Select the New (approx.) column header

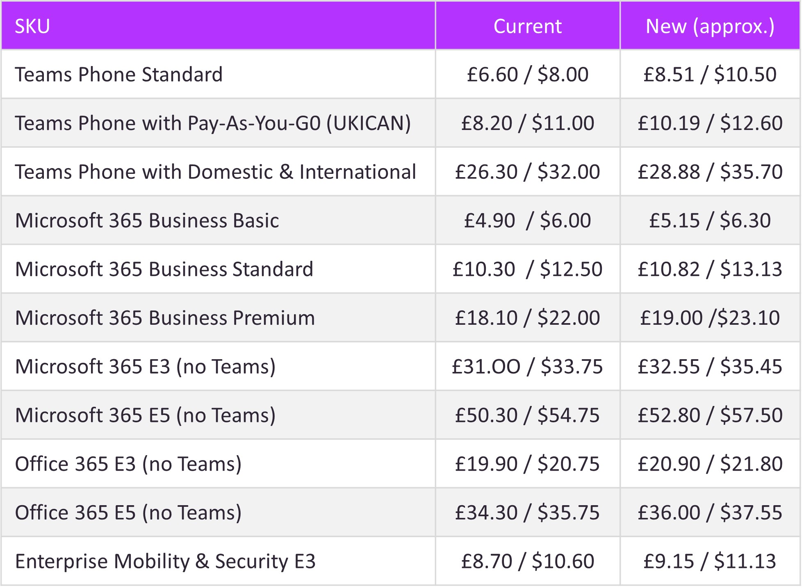[710, 26]
